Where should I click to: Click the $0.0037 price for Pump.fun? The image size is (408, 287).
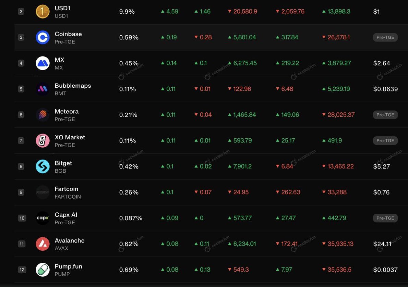385,270
